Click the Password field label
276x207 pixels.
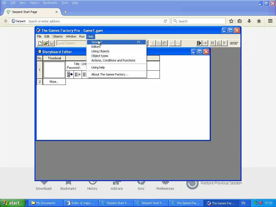pyautogui.click(x=74, y=68)
